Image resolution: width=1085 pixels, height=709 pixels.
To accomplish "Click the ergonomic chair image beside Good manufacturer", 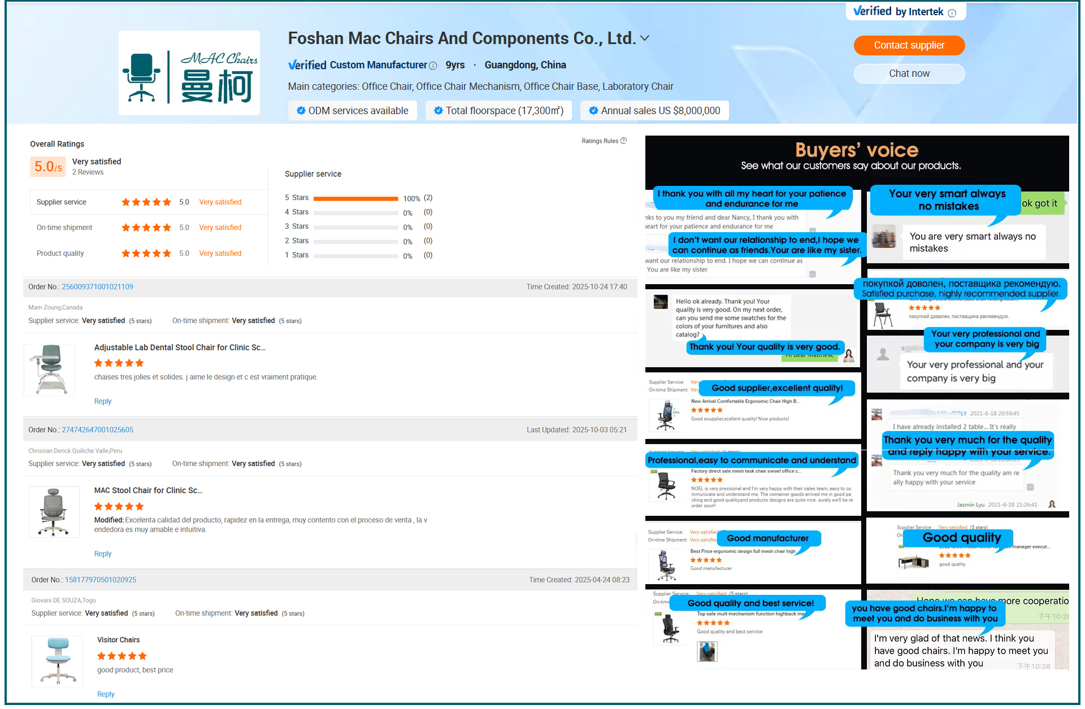I will pos(667,565).
